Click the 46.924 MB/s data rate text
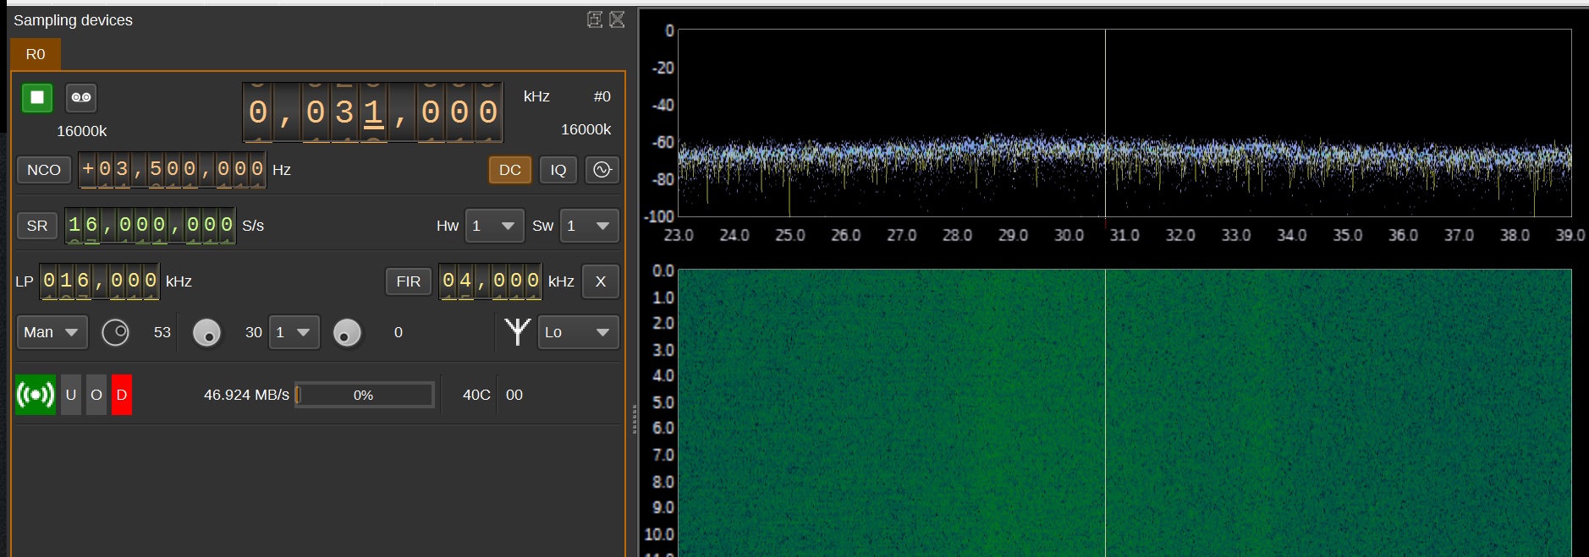Viewport: 1589px width, 557px height. 246,395
